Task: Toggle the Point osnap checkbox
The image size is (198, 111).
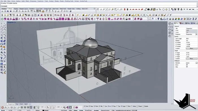Action: [94, 106]
